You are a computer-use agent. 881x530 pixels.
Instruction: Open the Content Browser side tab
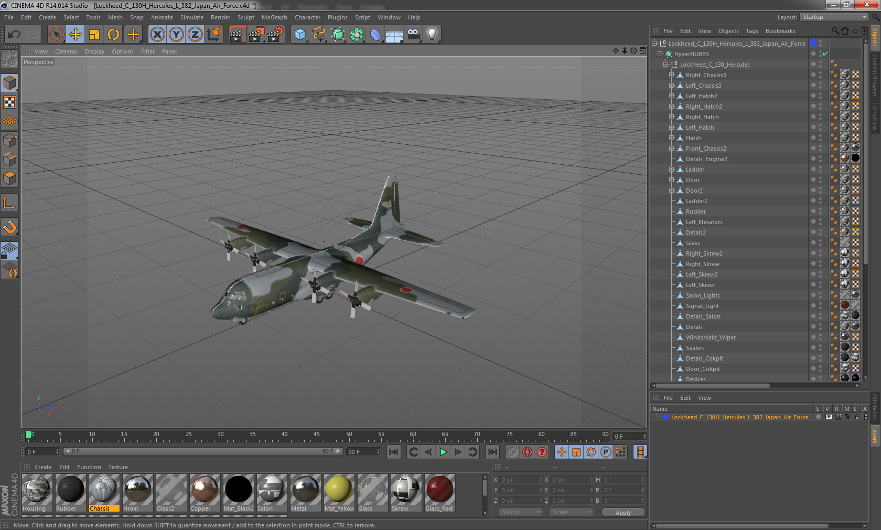point(875,75)
